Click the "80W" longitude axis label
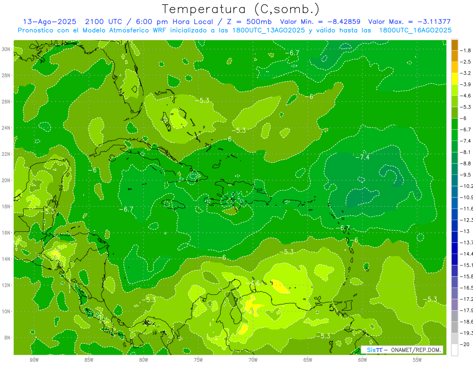 click(x=143, y=360)
